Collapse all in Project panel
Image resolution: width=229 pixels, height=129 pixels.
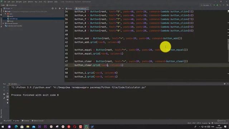click(56, 9)
